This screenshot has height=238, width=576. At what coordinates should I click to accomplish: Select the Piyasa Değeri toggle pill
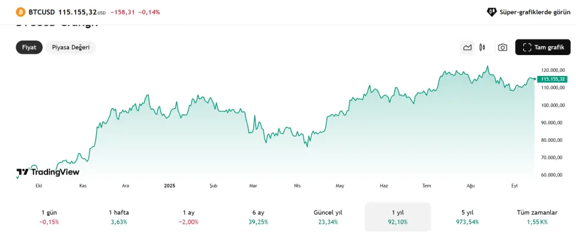tap(71, 47)
